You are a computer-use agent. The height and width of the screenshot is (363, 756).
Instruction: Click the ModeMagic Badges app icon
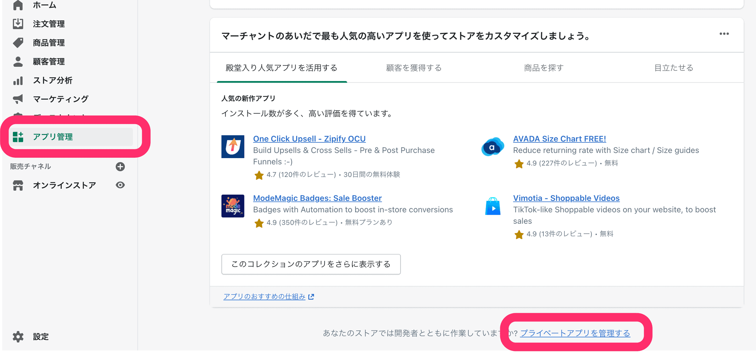pyautogui.click(x=233, y=206)
